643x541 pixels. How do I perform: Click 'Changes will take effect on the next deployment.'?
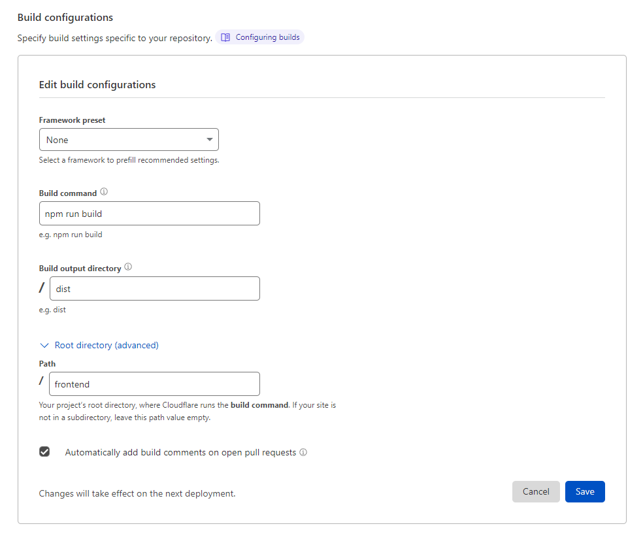click(x=137, y=493)
